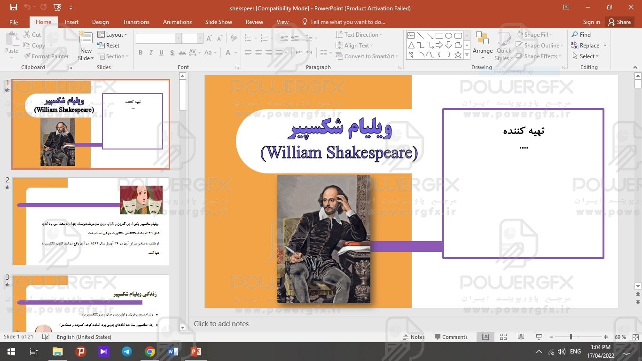Image resolution: width=642 pixels, height=361 pixels.
Task: Click the Save icon in quick access toolbar
Action: pyautogui.click(x=13, y=8)
